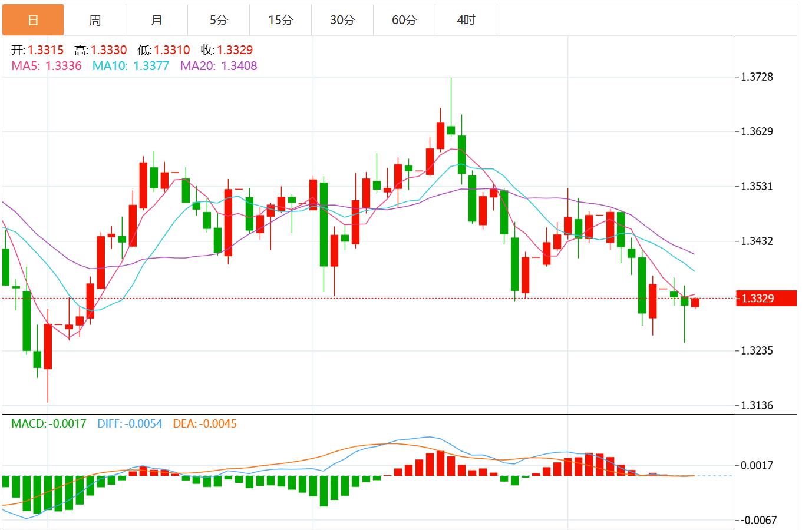The width and height of the screenshot is (802, 530).
Task: Click the 收 close price value
Action: (x=235, y=50)
